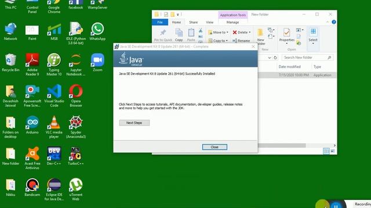Open Visual Studio Code shortcut
Viewport: 371px width, 208px height.
point(54,96)
